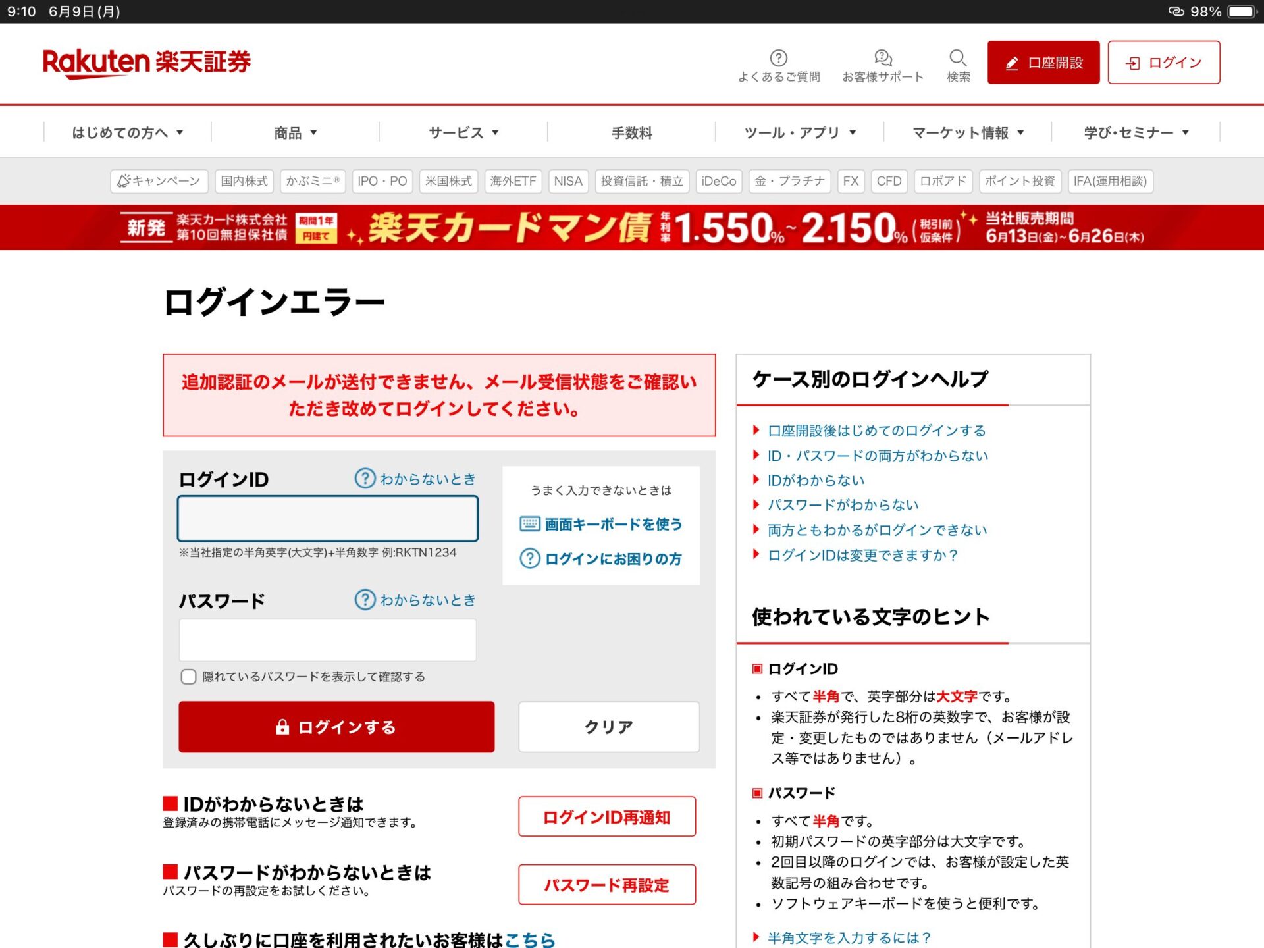Open the 楽天カードマン債 promotional banner
This screenshot has width=1264, height=948.
(x=632, y=227)
